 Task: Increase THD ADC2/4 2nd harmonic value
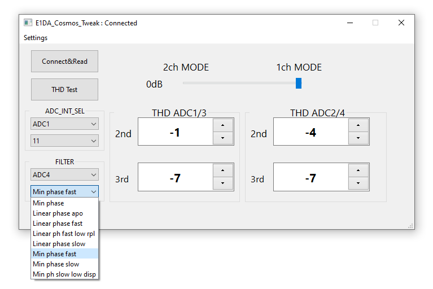[x=358, y=125]
